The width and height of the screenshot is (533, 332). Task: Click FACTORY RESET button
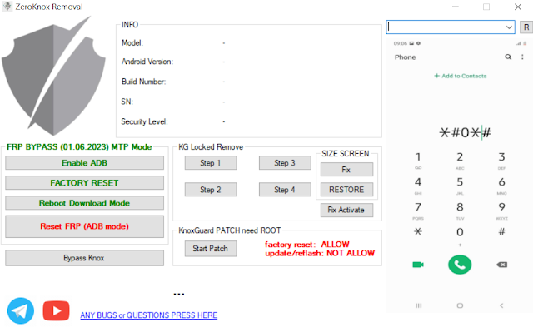pos(84,183)
